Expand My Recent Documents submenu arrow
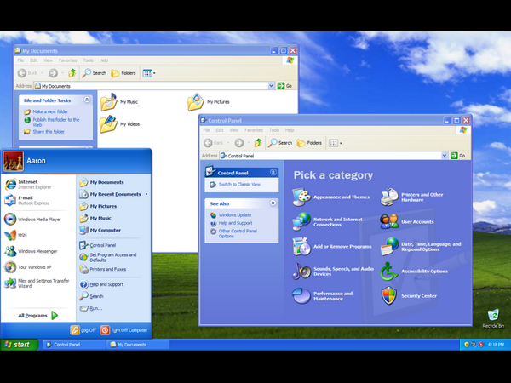The height and width of the screenshot is (383, 511). coord(146,194)
